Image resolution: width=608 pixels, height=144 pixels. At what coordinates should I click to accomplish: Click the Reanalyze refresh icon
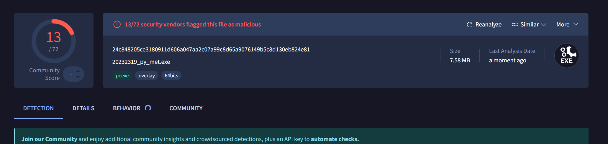pyautogui.click(x=469, y=25)
